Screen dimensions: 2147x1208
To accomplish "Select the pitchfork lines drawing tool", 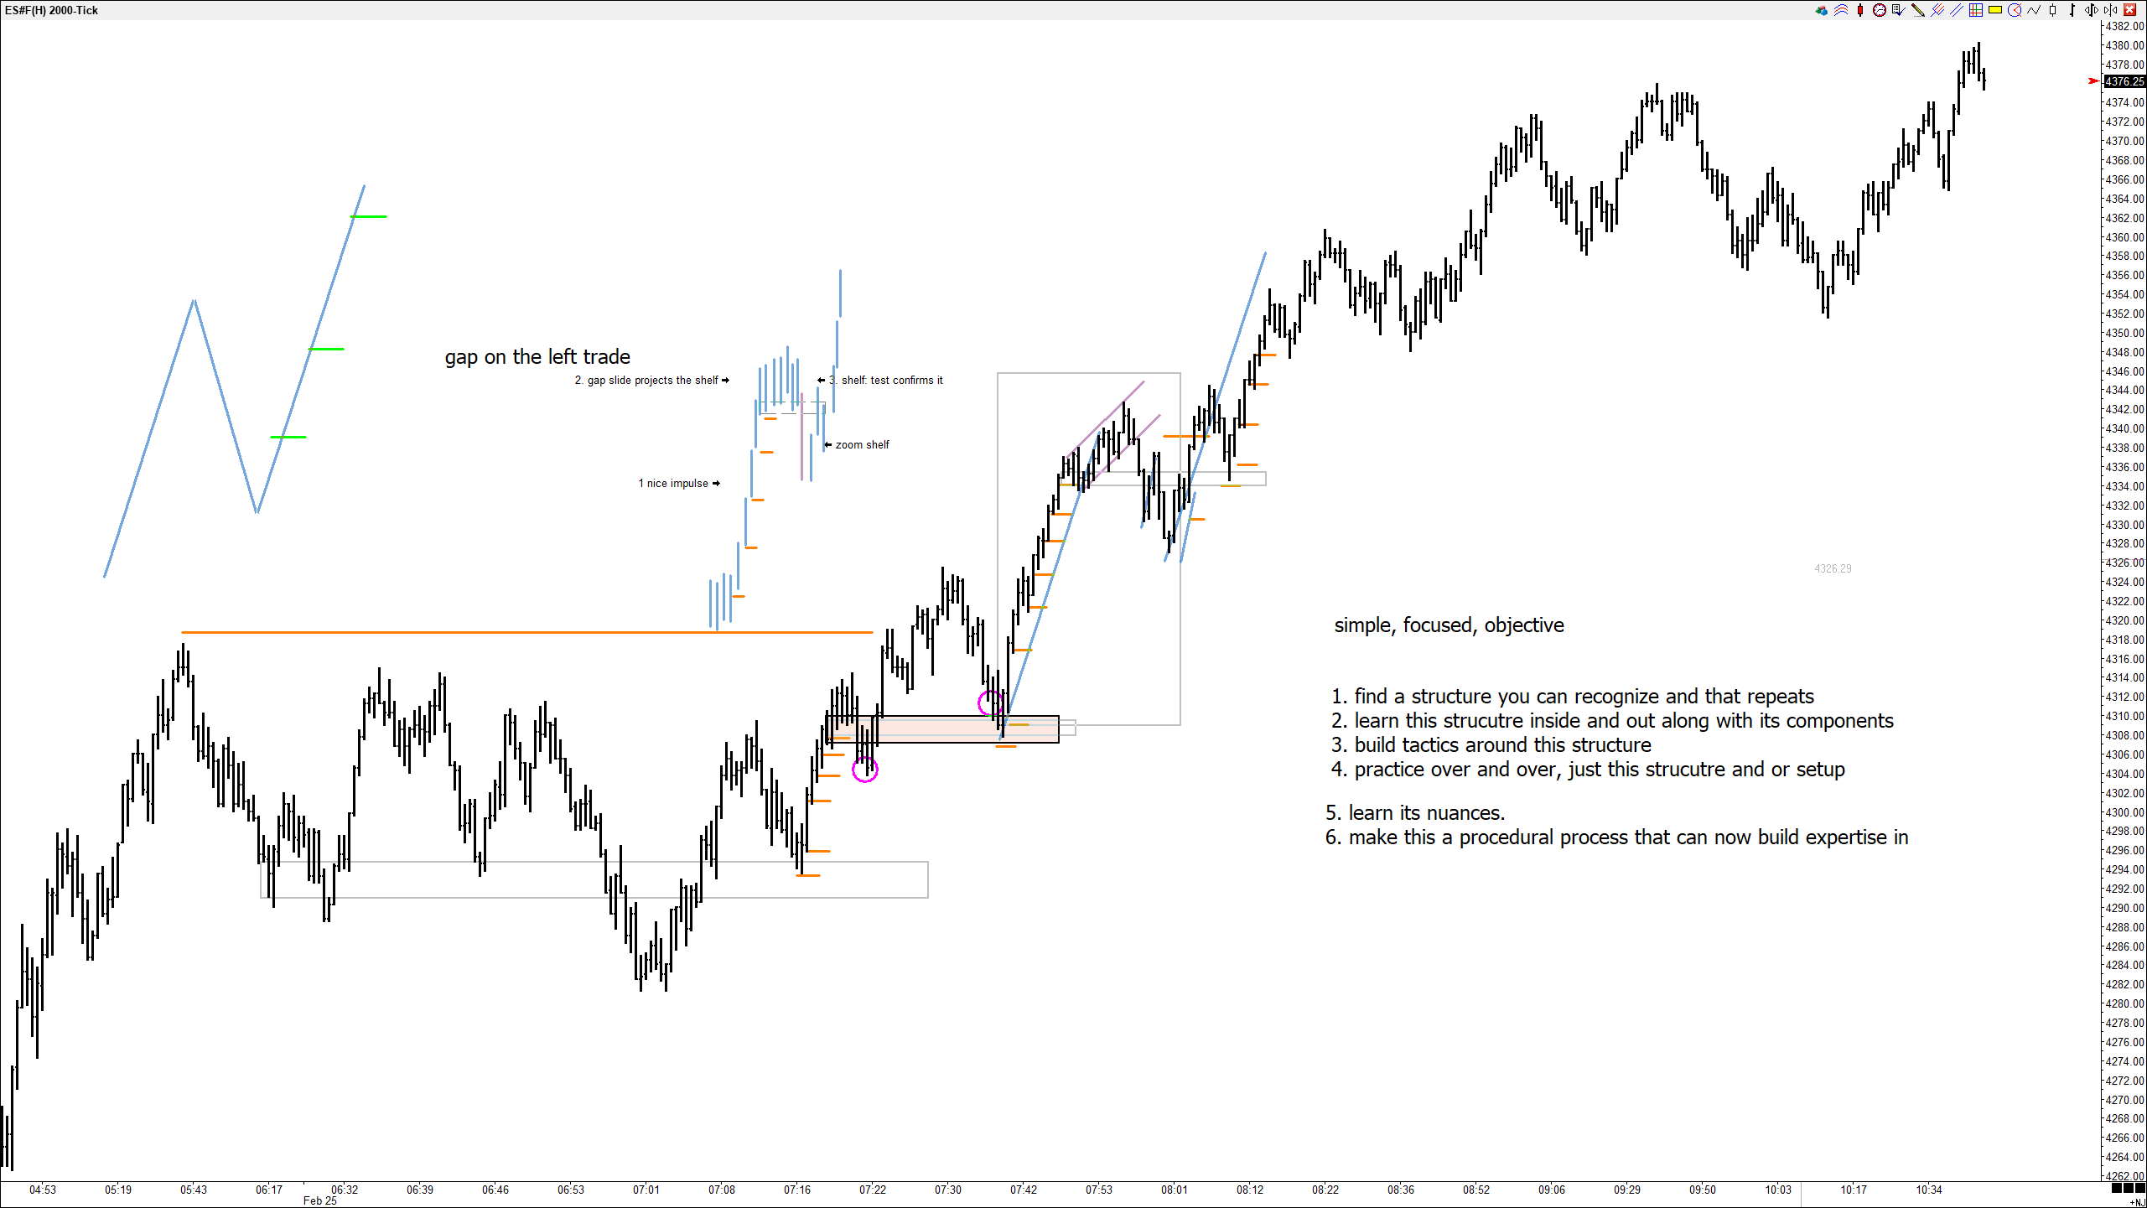I will 1937,10.
